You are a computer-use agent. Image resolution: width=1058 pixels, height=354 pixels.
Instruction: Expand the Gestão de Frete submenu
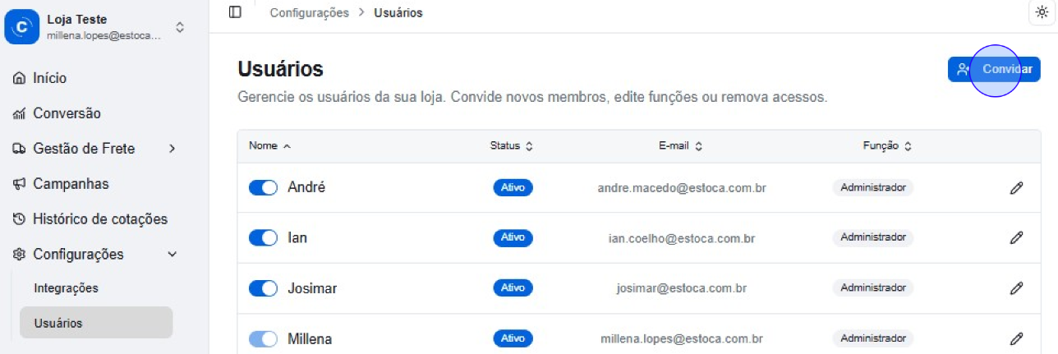(172, 149)
